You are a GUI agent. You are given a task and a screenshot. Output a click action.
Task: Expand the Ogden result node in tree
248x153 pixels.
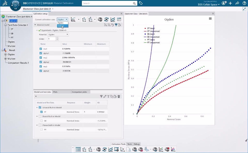tap(5, 54)
